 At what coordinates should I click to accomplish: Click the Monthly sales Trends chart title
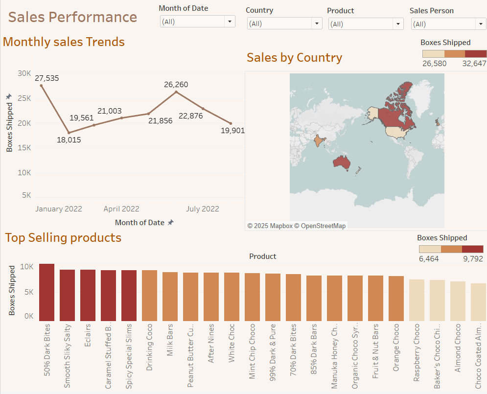(x=64, y=42)
